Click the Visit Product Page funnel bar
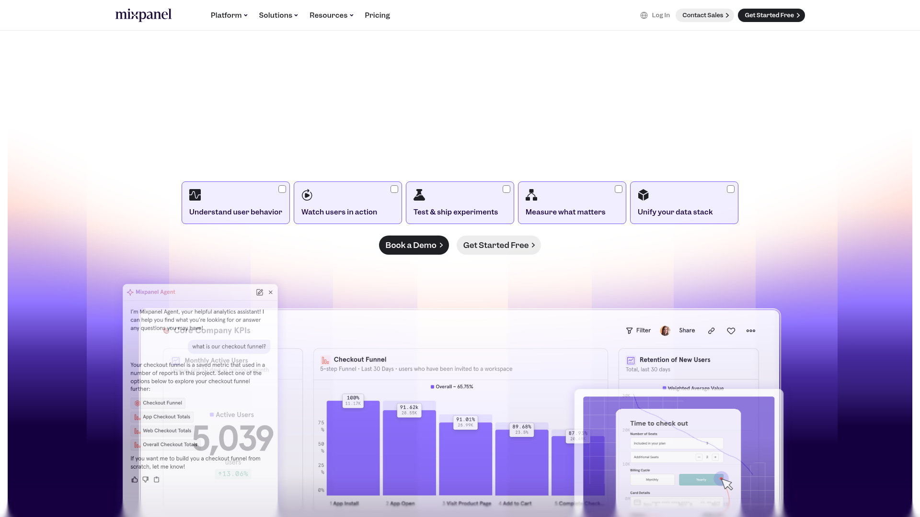 tap(466, 459)
